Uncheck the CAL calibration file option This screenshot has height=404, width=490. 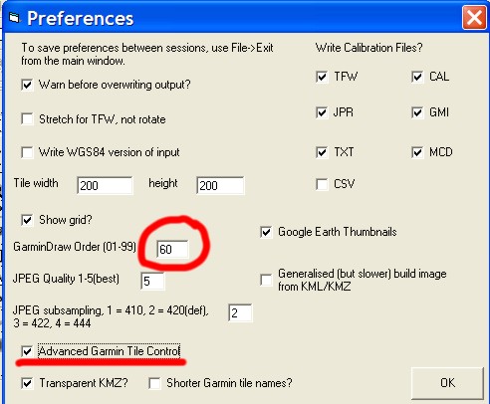pyautogui.click(x=417, y=77)
